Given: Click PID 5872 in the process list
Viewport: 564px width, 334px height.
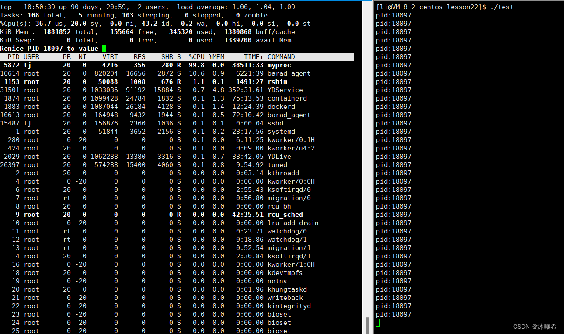Looking at the screenshot, I should click(12, 65).
